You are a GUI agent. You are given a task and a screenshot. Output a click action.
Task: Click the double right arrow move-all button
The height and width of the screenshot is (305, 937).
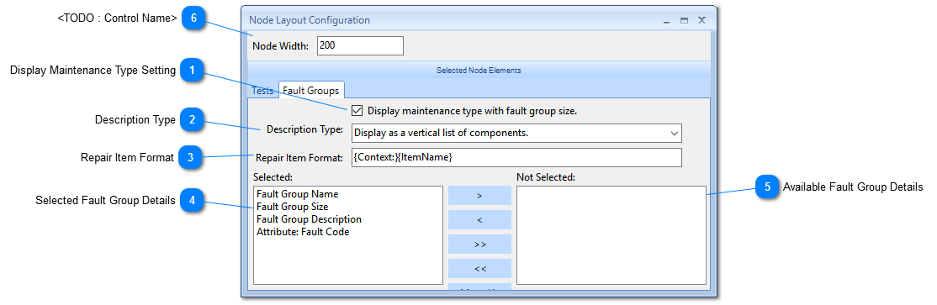479,245
